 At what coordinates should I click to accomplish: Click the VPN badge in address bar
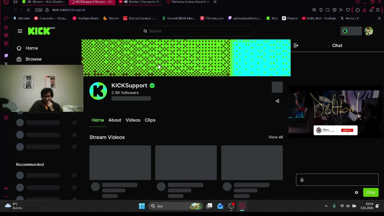pos(38,10)
